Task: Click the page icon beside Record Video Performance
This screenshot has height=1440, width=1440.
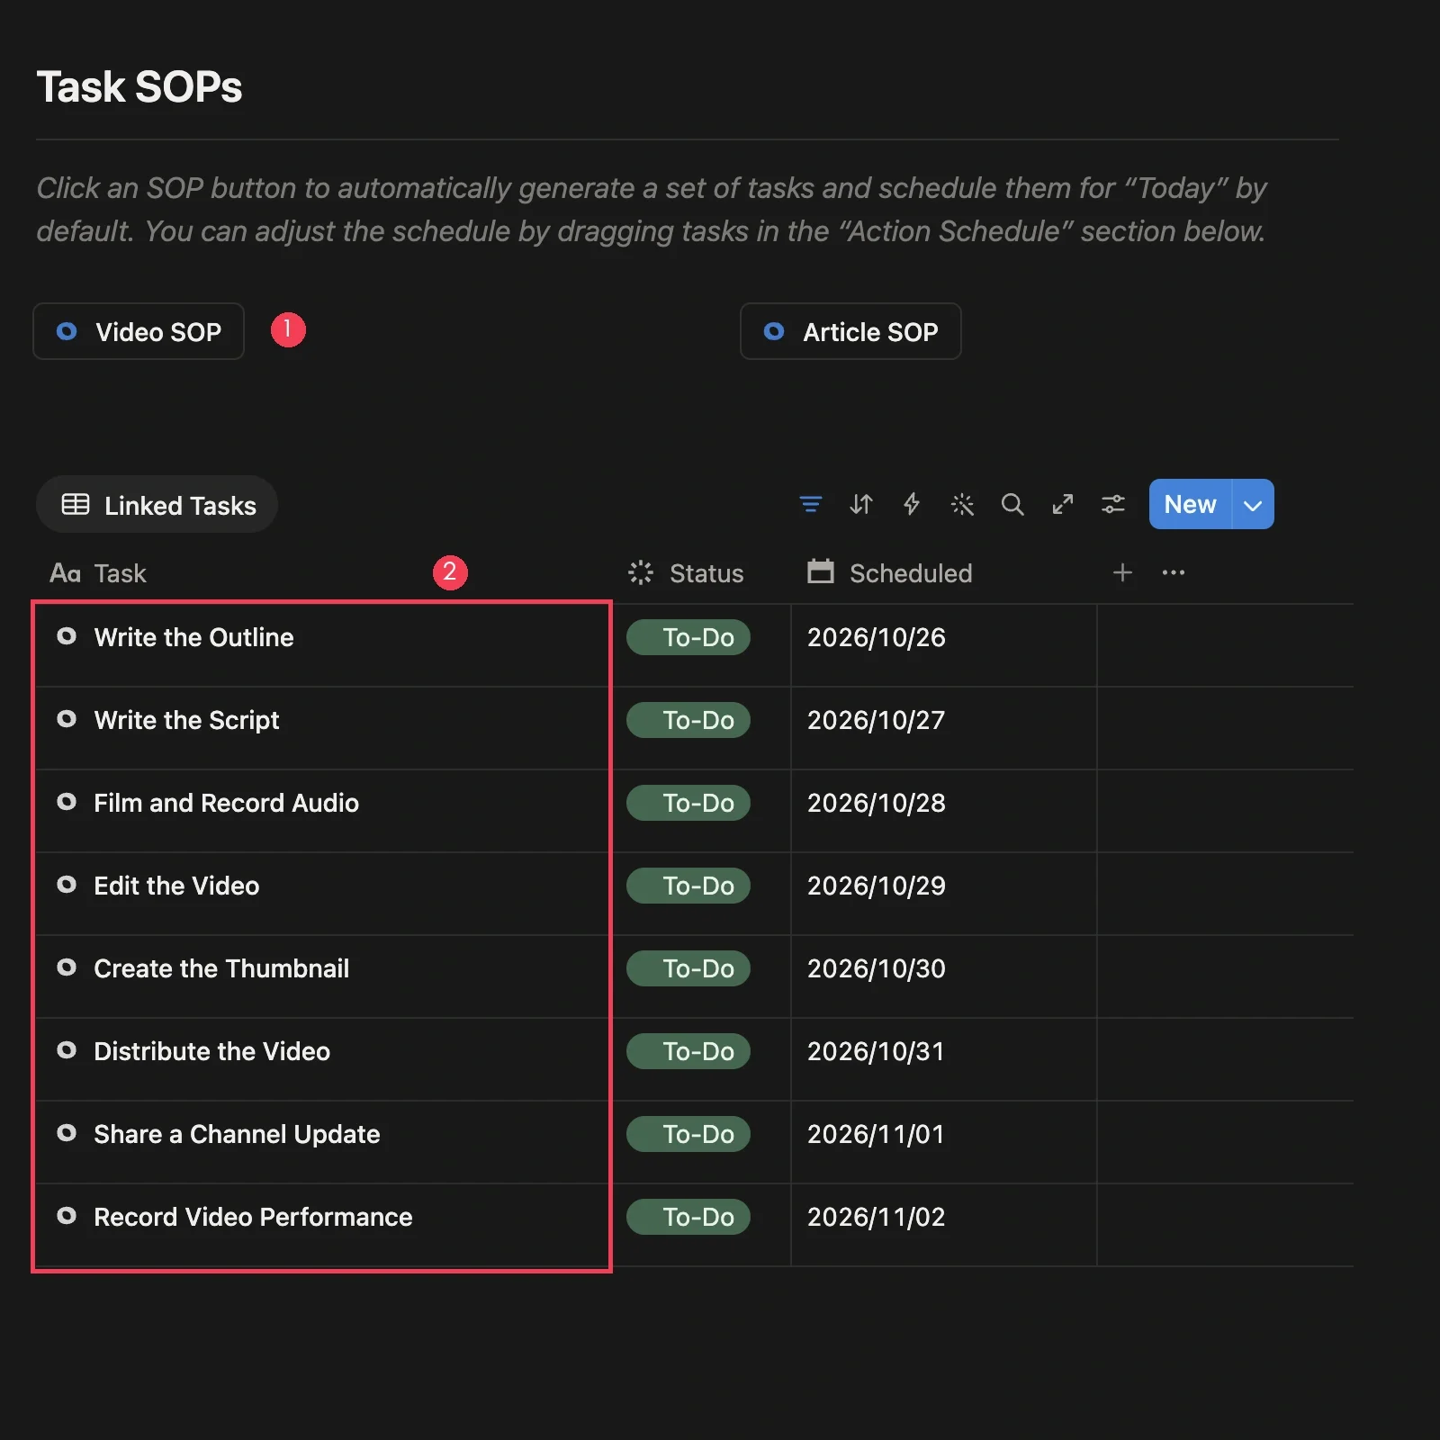Action: point(67,1216)
